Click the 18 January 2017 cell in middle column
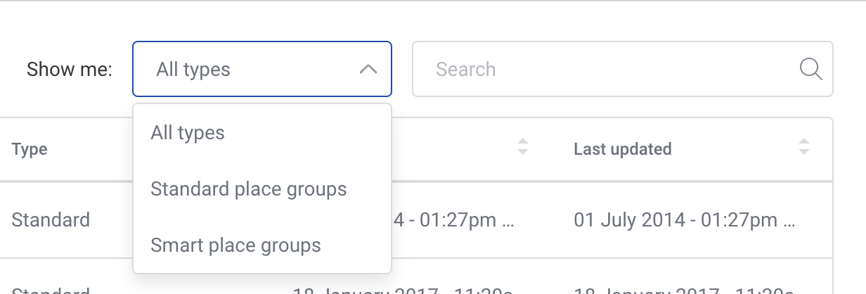 pos(403,290)
